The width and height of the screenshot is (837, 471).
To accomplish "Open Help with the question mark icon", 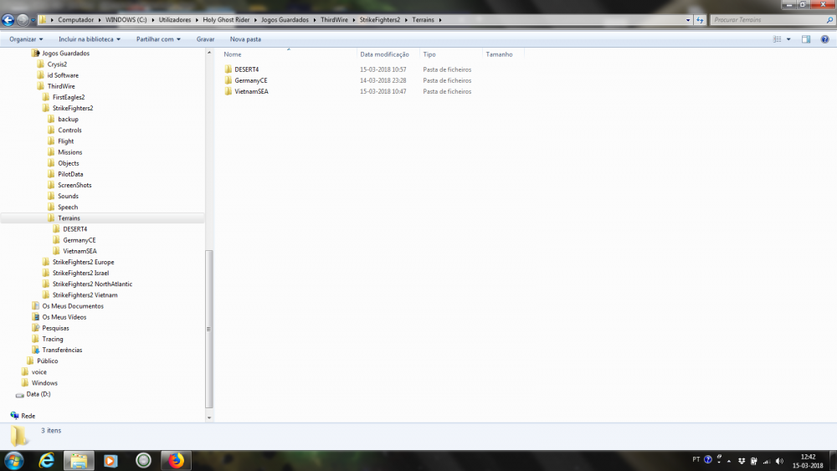I will [824, 39].
